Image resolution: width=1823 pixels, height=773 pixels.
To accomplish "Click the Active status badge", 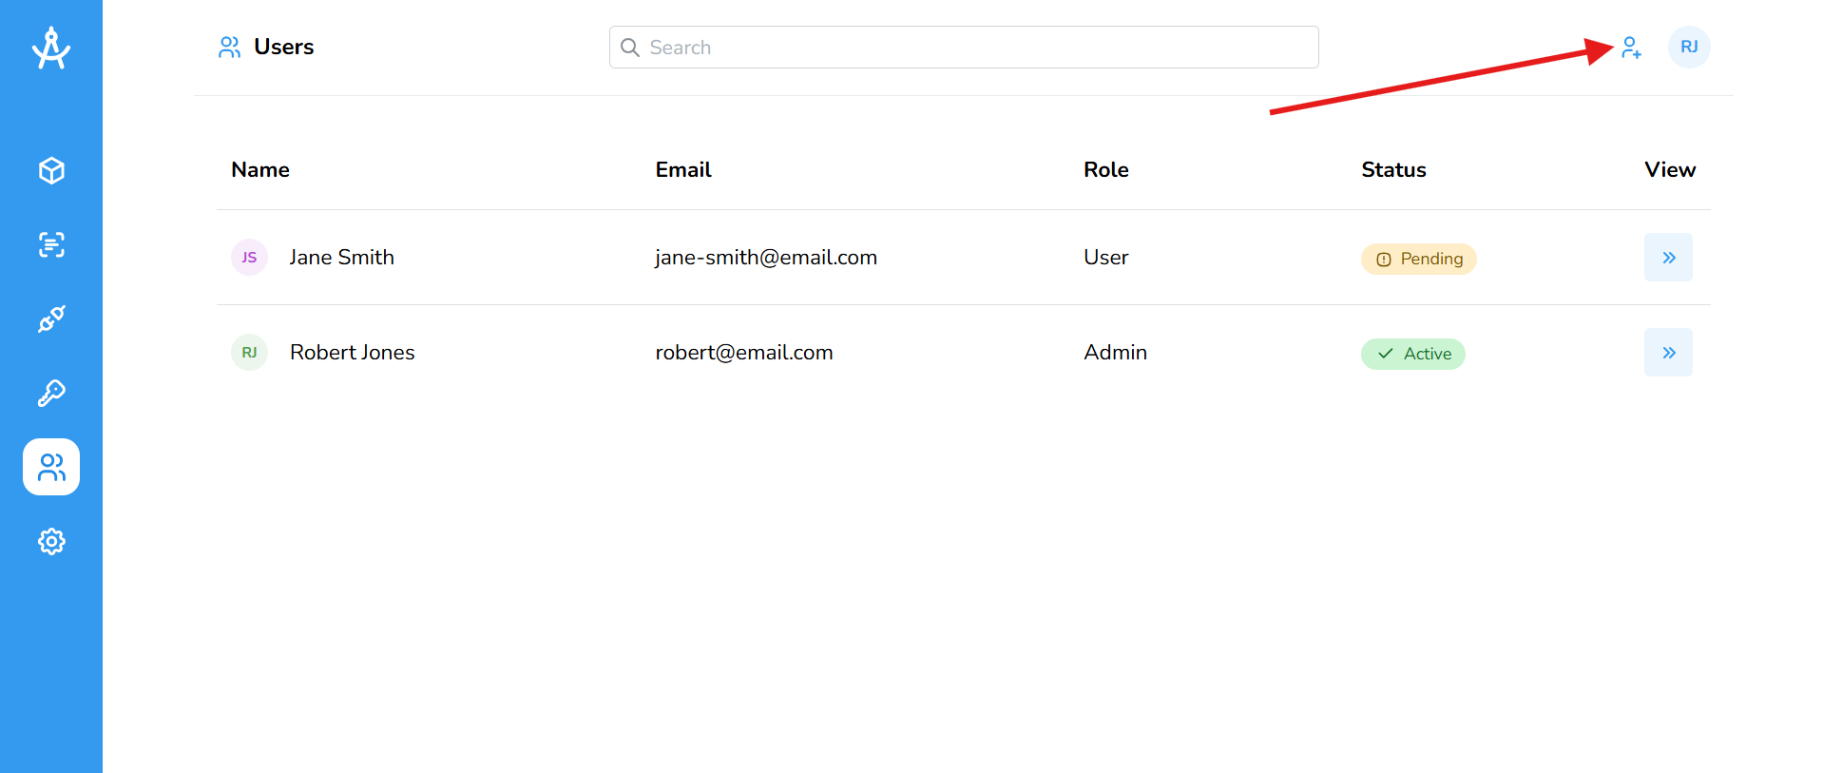I will 1412,354.
